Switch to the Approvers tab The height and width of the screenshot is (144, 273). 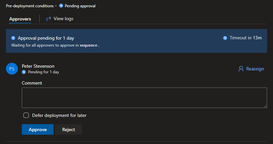tap(20, 19)
